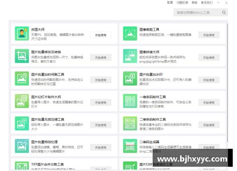Click the 图像拼接大师 title
This screenshot has width=237, height=171.
[149, 52]
